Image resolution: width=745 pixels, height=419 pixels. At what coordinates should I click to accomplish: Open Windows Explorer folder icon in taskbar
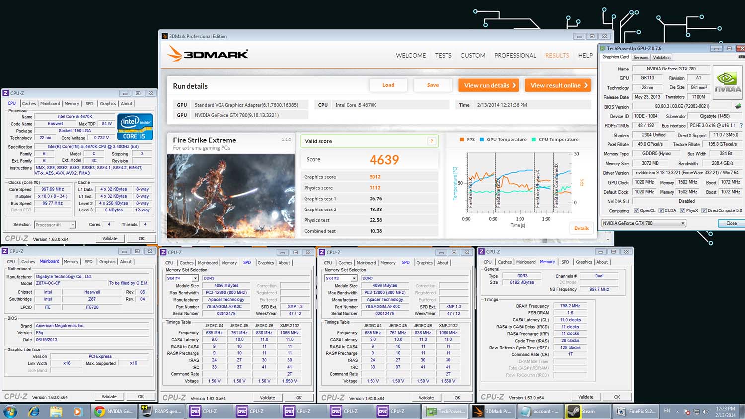(56, 411)
